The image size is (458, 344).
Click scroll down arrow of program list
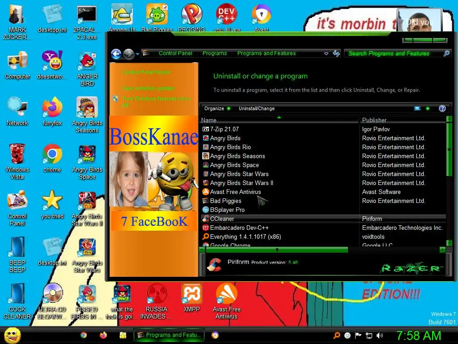tap(449, 243)
